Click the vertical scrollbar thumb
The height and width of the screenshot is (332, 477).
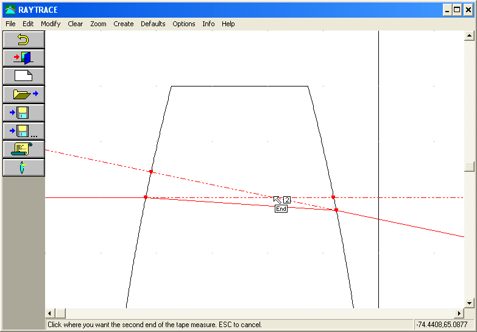click(469, 166)
